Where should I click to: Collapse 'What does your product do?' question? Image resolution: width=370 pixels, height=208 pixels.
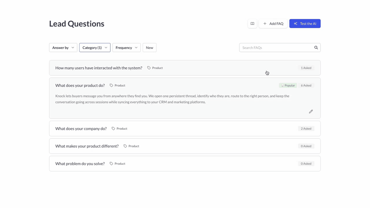(80, 86)
